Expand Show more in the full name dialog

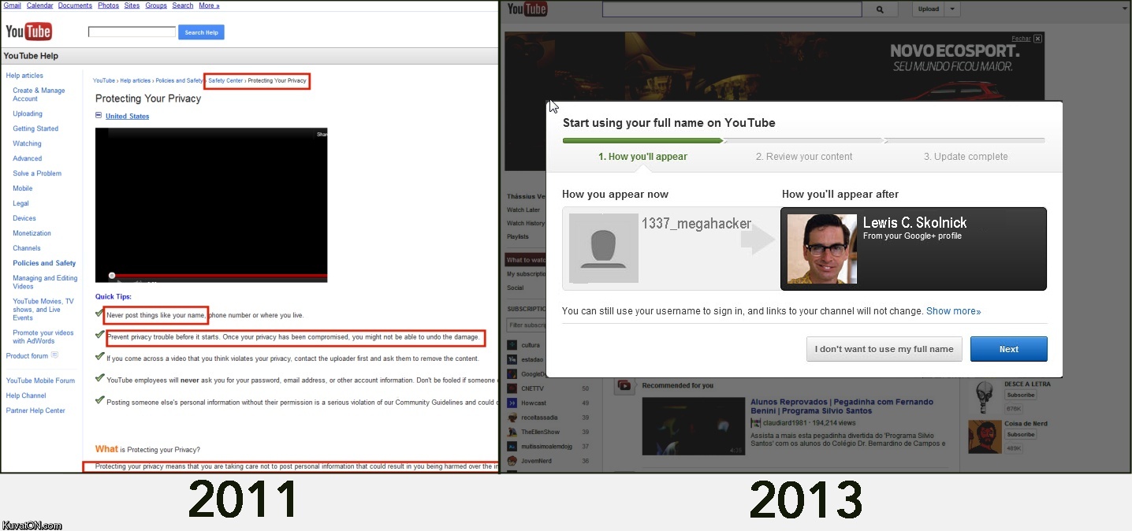point(953,310)
